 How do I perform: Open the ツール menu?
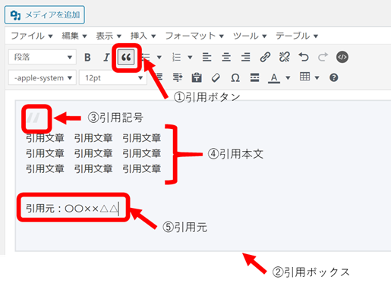[x=250, y=36]
